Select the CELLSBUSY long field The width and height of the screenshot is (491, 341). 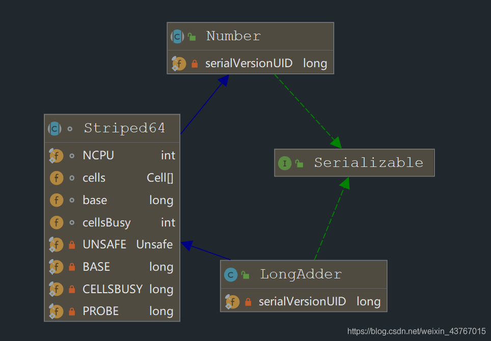[112, 289]
